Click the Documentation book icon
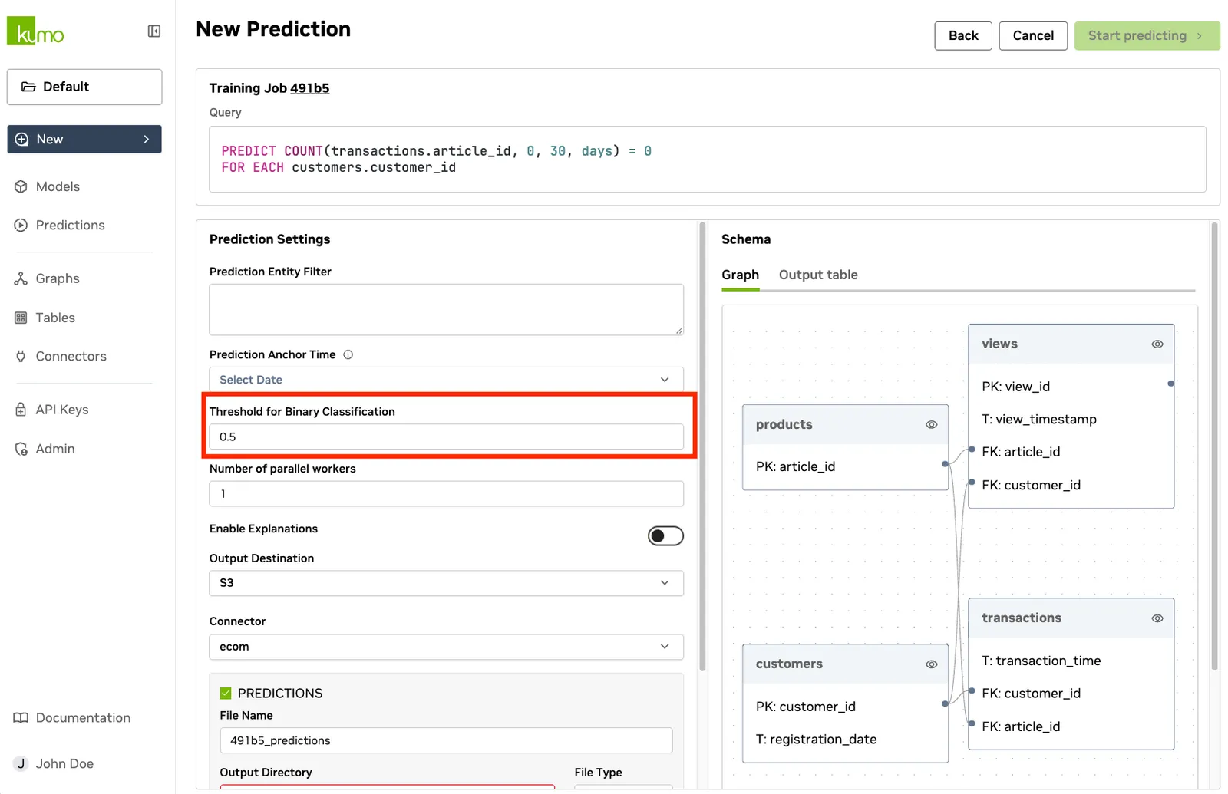Viewport: 1228px width, 794px height. coord(21,718)
